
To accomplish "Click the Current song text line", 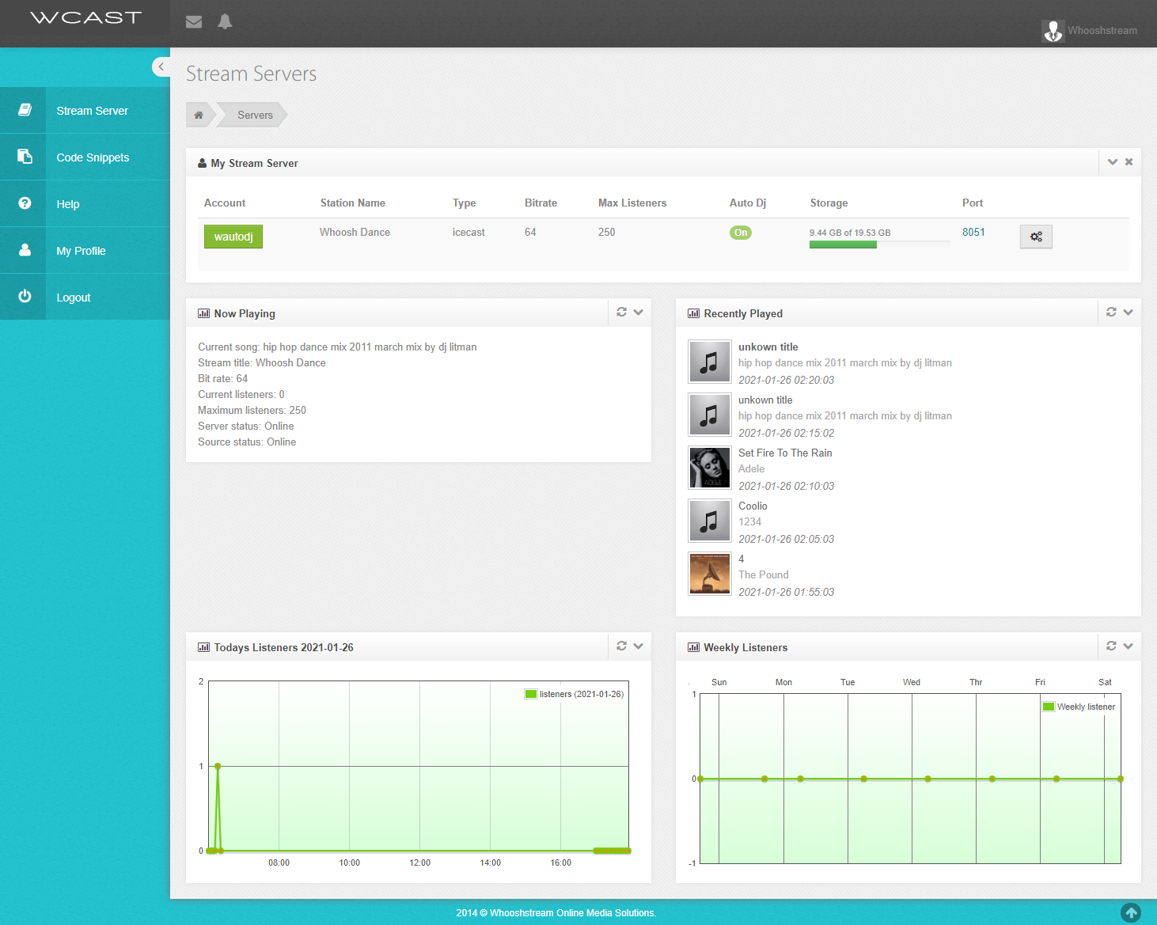I will 337,347.
